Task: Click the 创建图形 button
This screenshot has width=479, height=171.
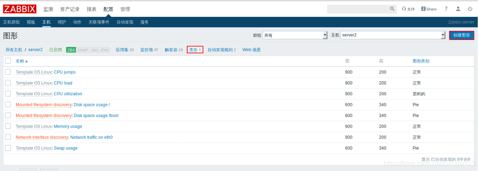Action: [462, 35]
